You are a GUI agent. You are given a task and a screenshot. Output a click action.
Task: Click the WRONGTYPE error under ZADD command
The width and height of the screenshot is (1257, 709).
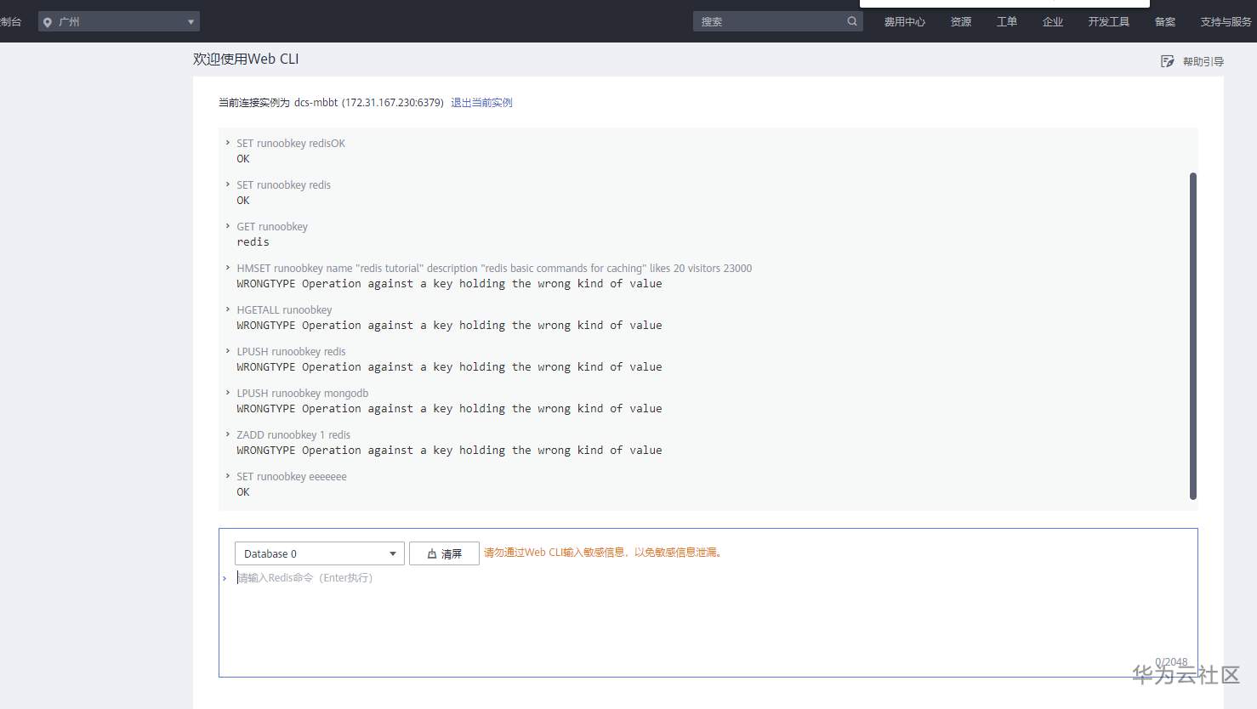coord(449,451)
